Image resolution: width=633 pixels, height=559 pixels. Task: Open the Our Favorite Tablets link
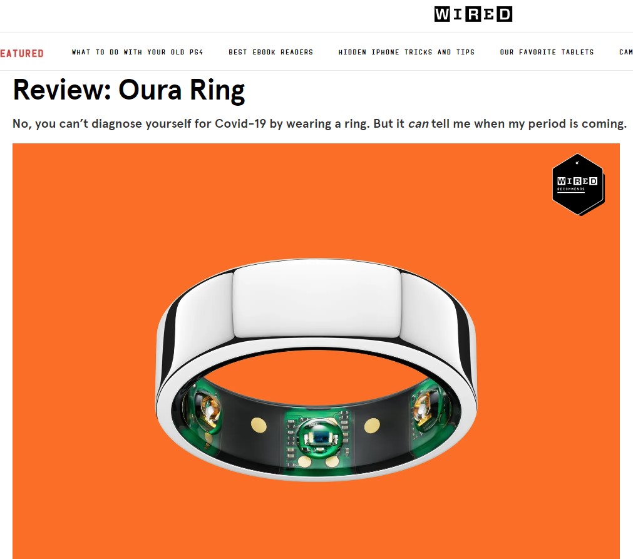coord(547,52)
